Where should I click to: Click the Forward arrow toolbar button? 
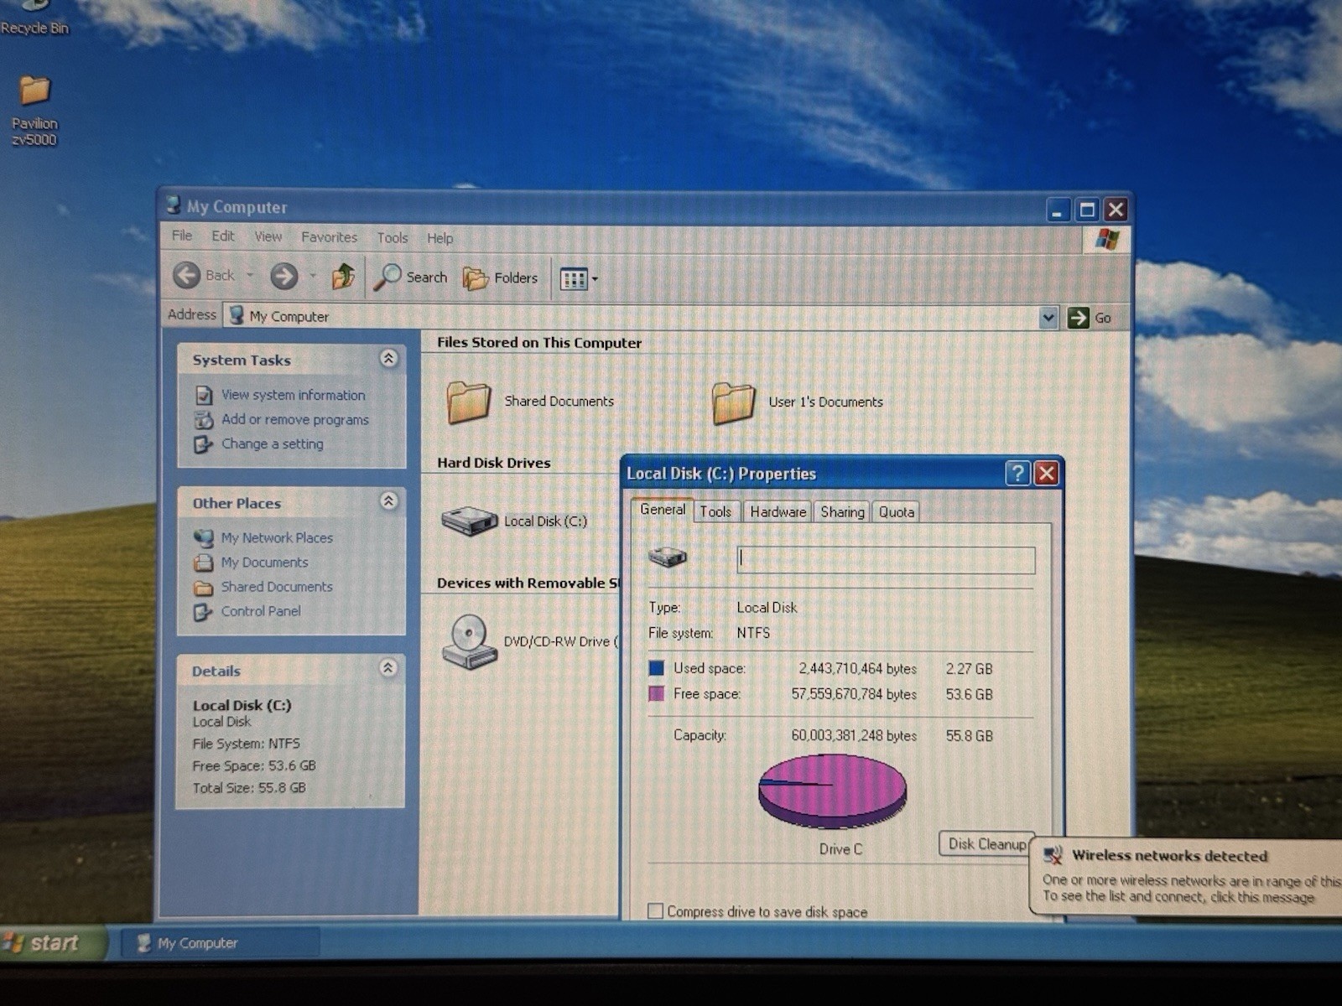[x=283, y=276]
